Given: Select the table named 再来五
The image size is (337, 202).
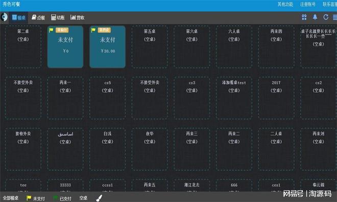Looking at the screenshot, I should [150, 185].
